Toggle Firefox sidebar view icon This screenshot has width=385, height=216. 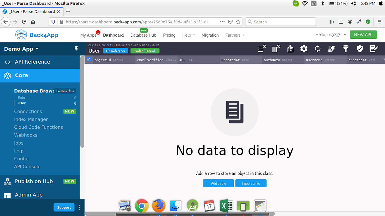click(x=341, y=22)
